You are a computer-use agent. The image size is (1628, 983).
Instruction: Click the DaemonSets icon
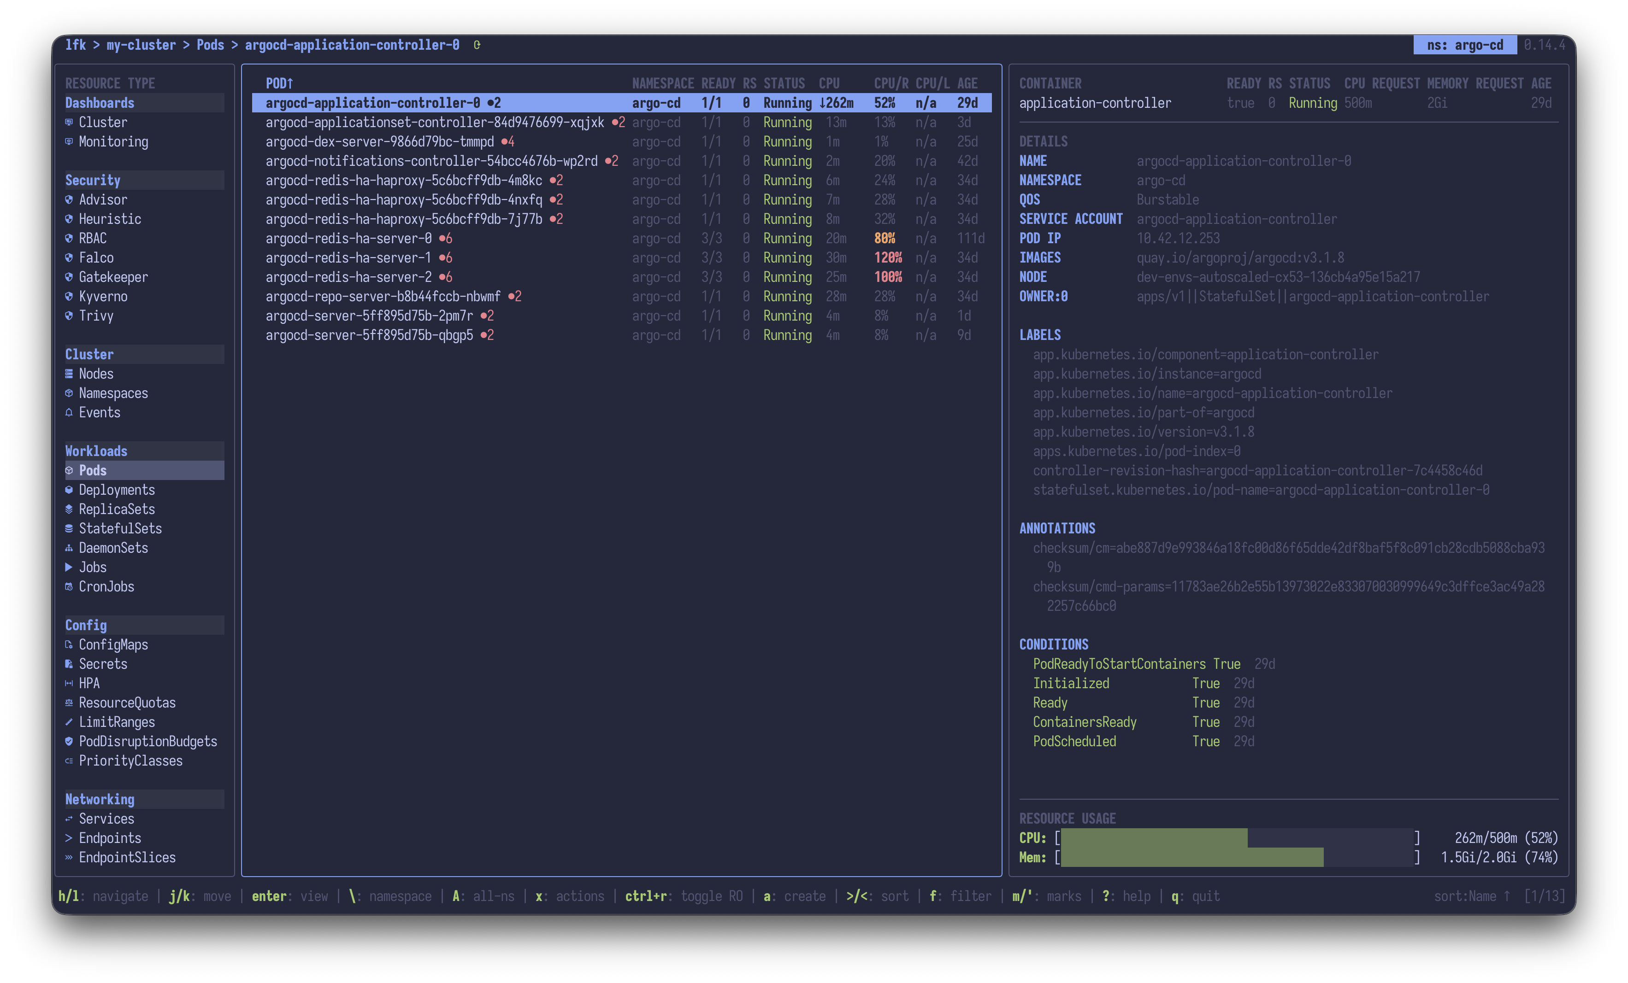point(69,548)
